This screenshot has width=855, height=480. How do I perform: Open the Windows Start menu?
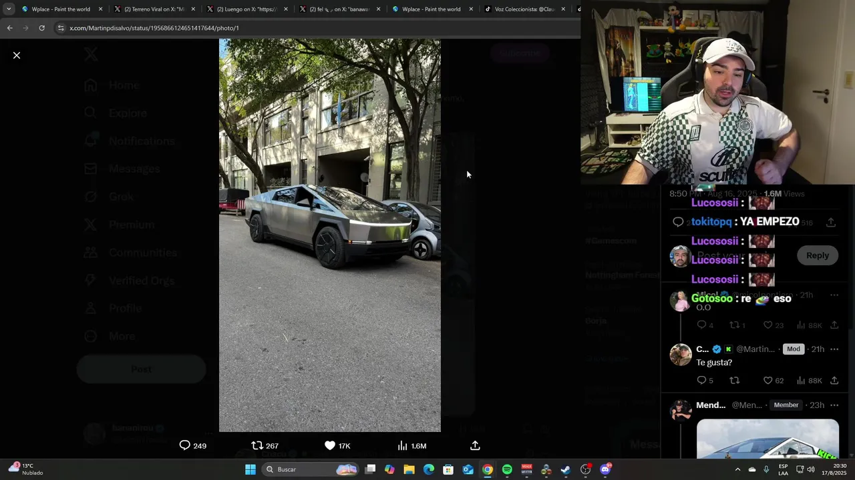tap(250, 469)
